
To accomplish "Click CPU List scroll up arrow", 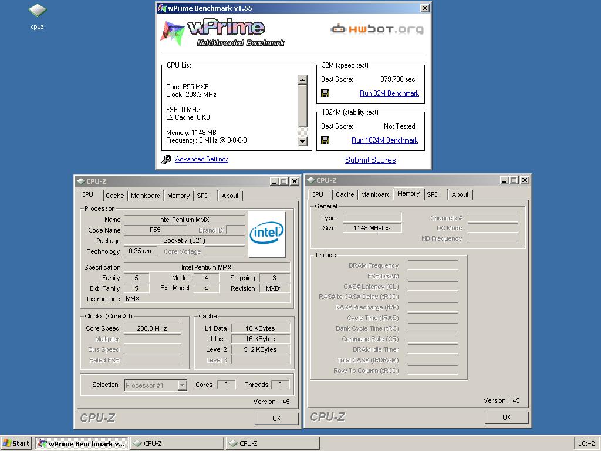I will coord(302,80).
